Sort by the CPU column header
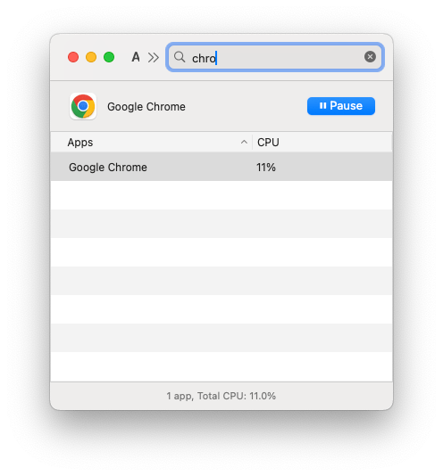This screenshot has width=443, height=476. (x=268, y=143)
